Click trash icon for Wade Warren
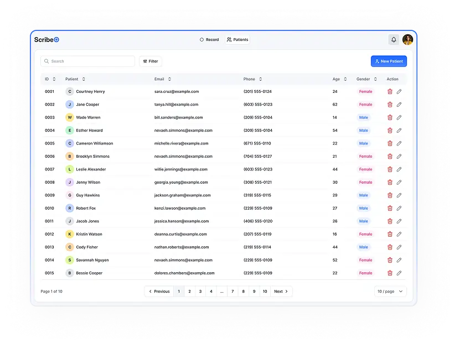The height and width of the screenshot is (343, 454). point(390,118)
